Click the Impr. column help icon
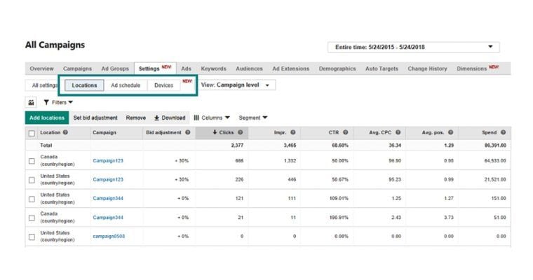Screen dimensions: 533x280 pos(292,132)
